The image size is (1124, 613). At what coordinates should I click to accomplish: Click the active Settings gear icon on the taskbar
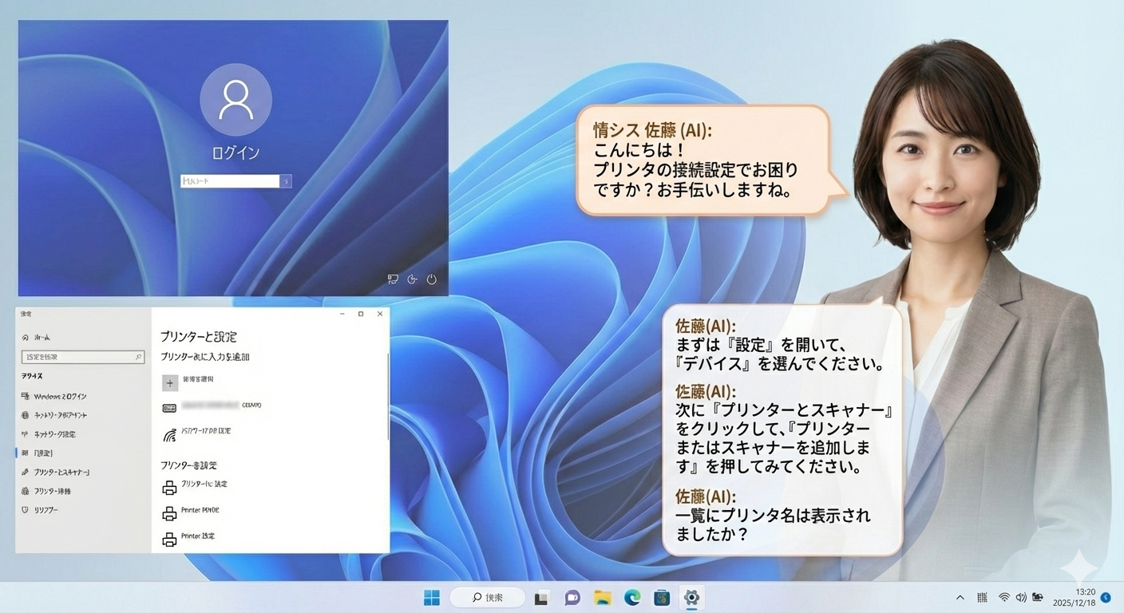[691, 597]
